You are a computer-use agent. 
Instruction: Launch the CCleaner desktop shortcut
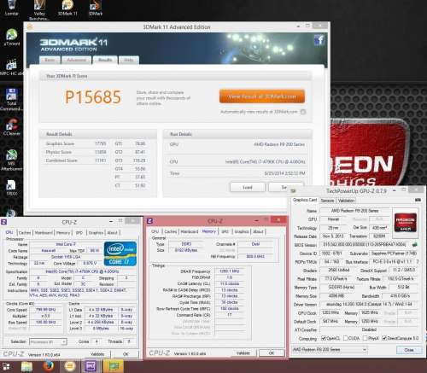pyautogui.click(x=11, y=127)
